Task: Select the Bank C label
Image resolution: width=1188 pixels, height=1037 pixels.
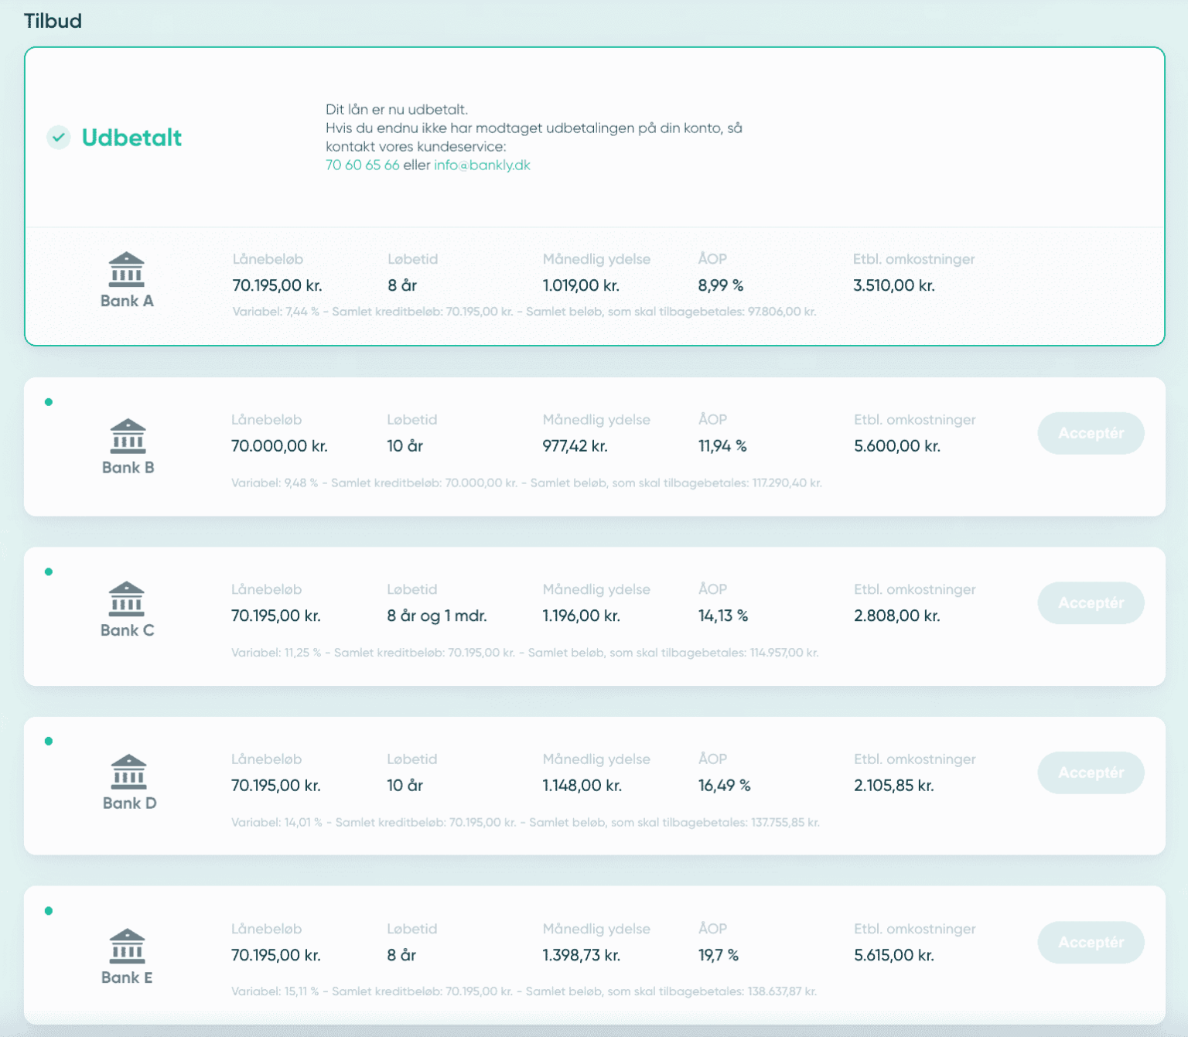Action: point(128,630)
